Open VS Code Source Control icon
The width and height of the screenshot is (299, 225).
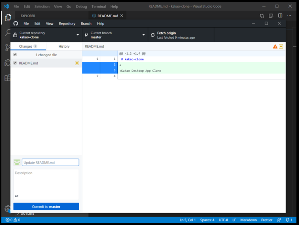[x=8, y=47]
